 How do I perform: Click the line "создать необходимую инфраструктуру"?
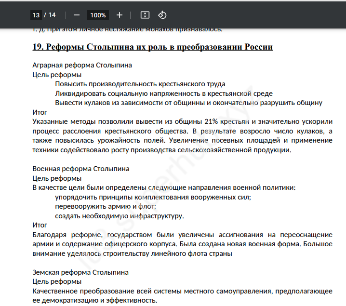click(120, 215)
